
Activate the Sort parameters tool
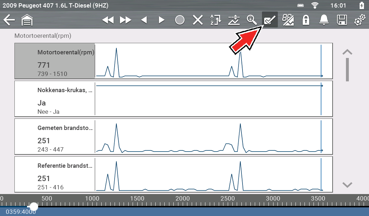pos(215,20)
